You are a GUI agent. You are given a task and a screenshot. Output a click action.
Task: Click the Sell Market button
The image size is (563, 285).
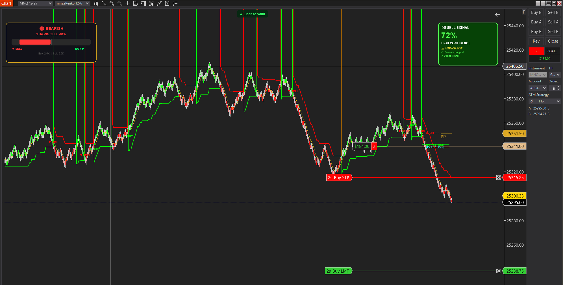pos(553,12)
